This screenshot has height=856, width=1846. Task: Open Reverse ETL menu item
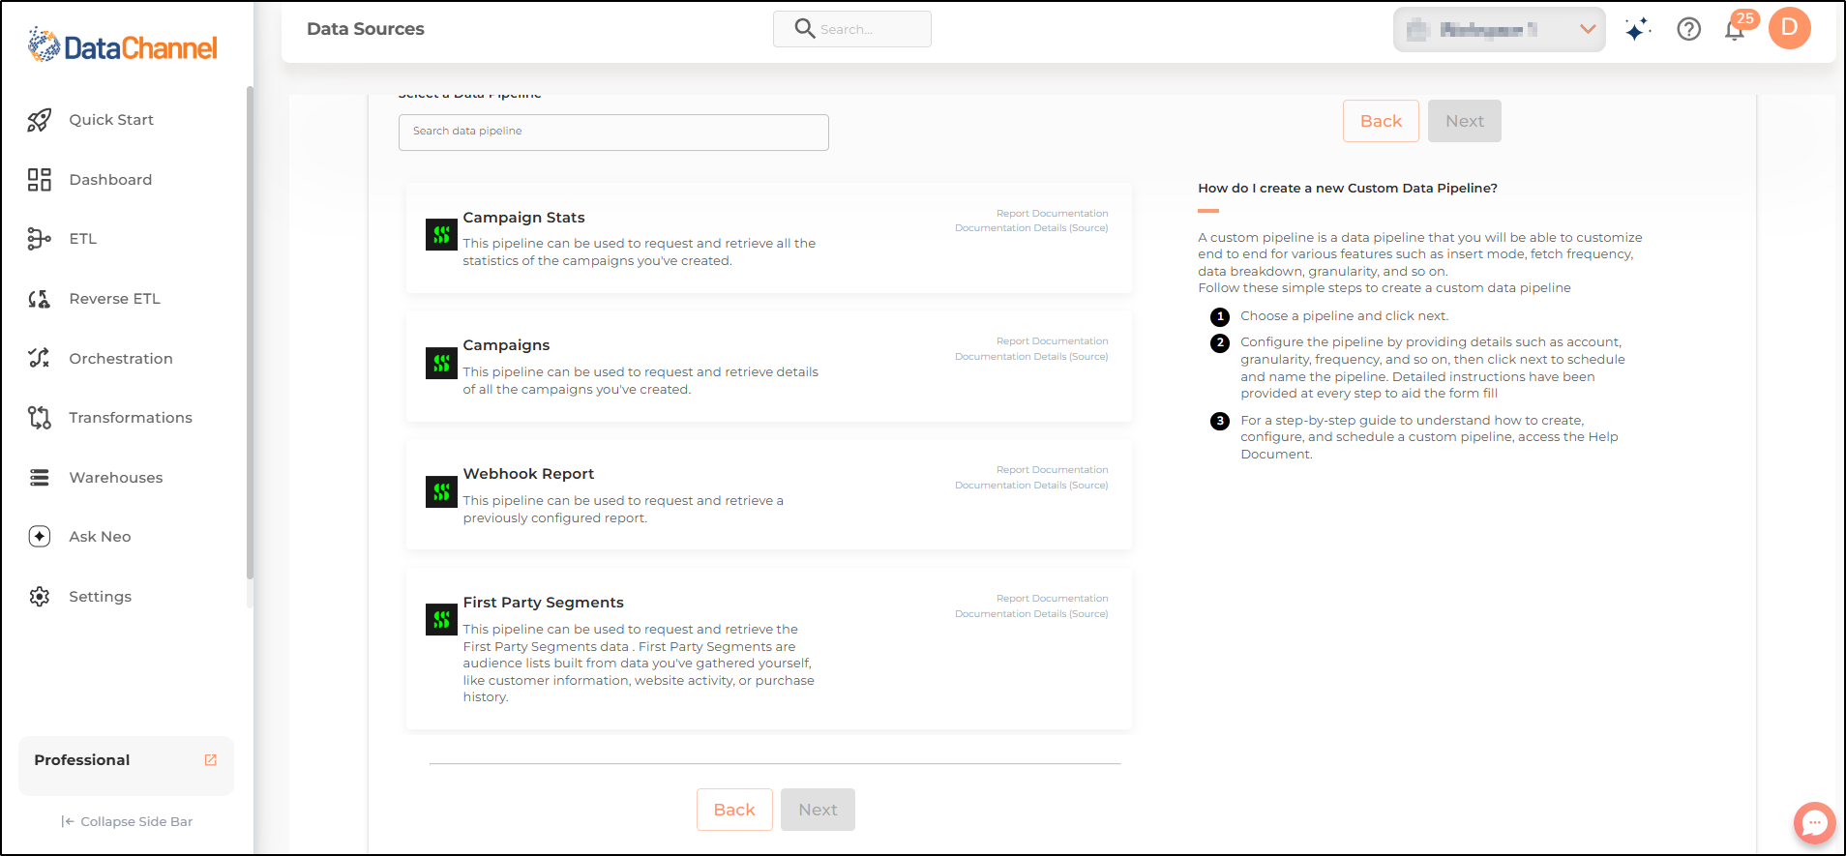(114, 299)
